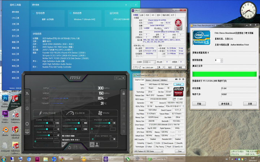
Task: Click the Afterburner Kombustor K icon
Action: 27,101
